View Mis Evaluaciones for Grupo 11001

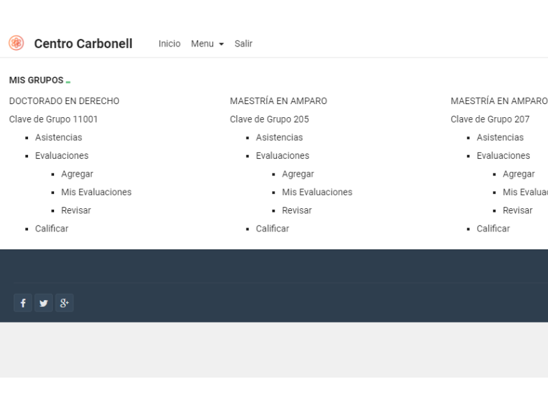(96, 192)
